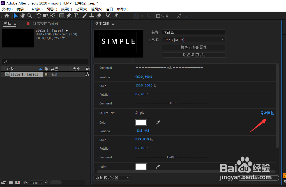Click the local axis mode icon
Viewport: 286px width, 187px height.
coord(135,16)
